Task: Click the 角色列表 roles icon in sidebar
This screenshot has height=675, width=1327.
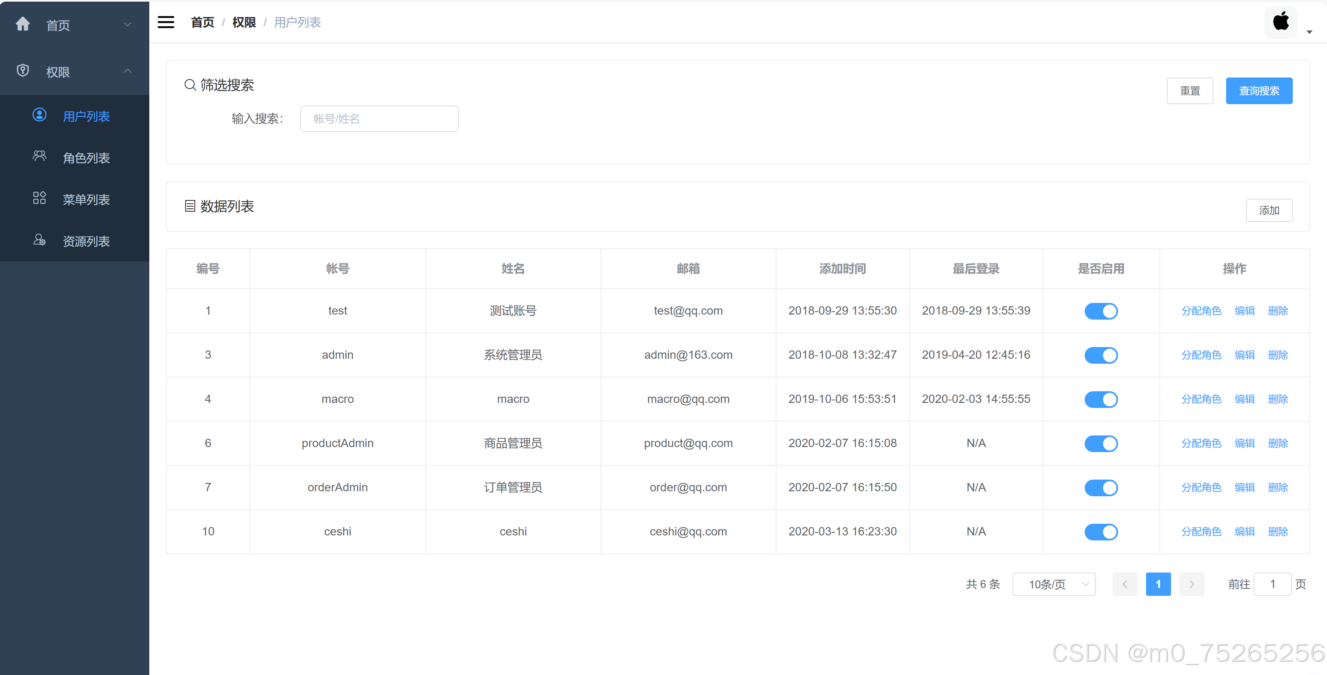Action: click(39, 157)
